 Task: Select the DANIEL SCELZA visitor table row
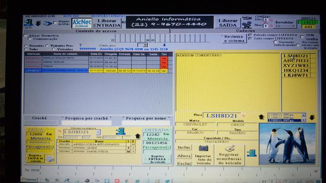click(x=98, y=62)
